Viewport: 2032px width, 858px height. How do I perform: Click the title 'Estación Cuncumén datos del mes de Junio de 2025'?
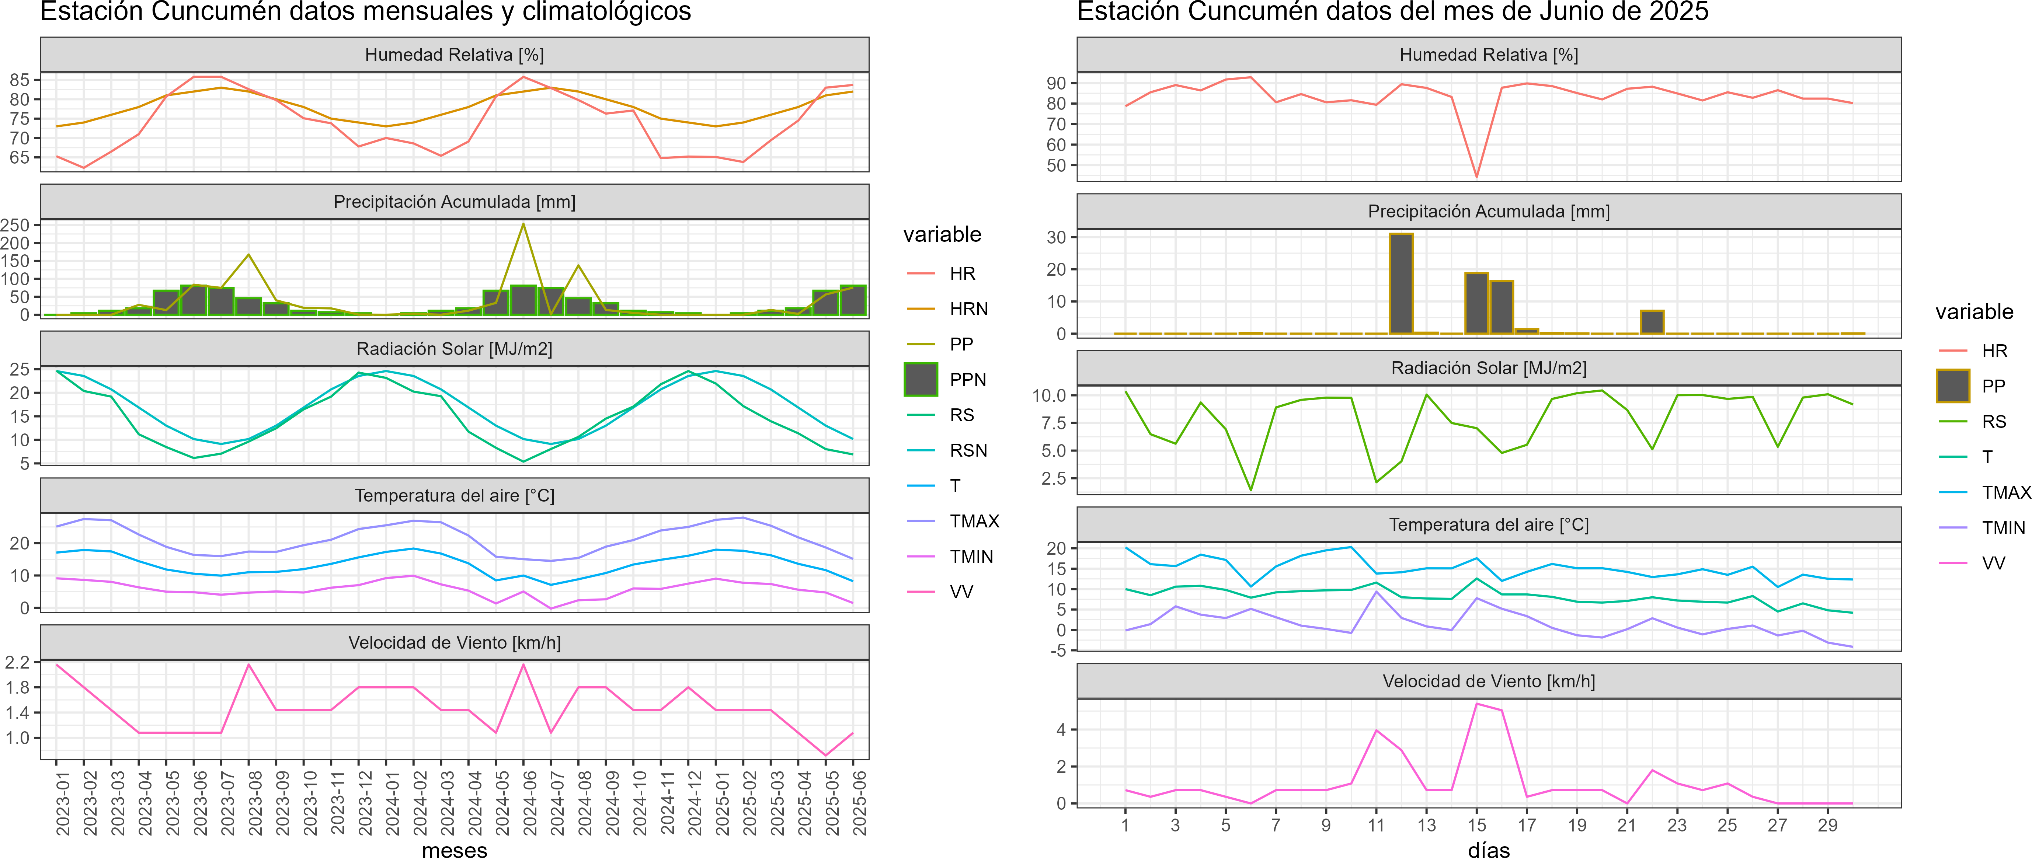[x=1392, y=12]
